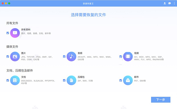Click the 图片 label text
This screenshot has height=109, width=177.
(24, 53)
